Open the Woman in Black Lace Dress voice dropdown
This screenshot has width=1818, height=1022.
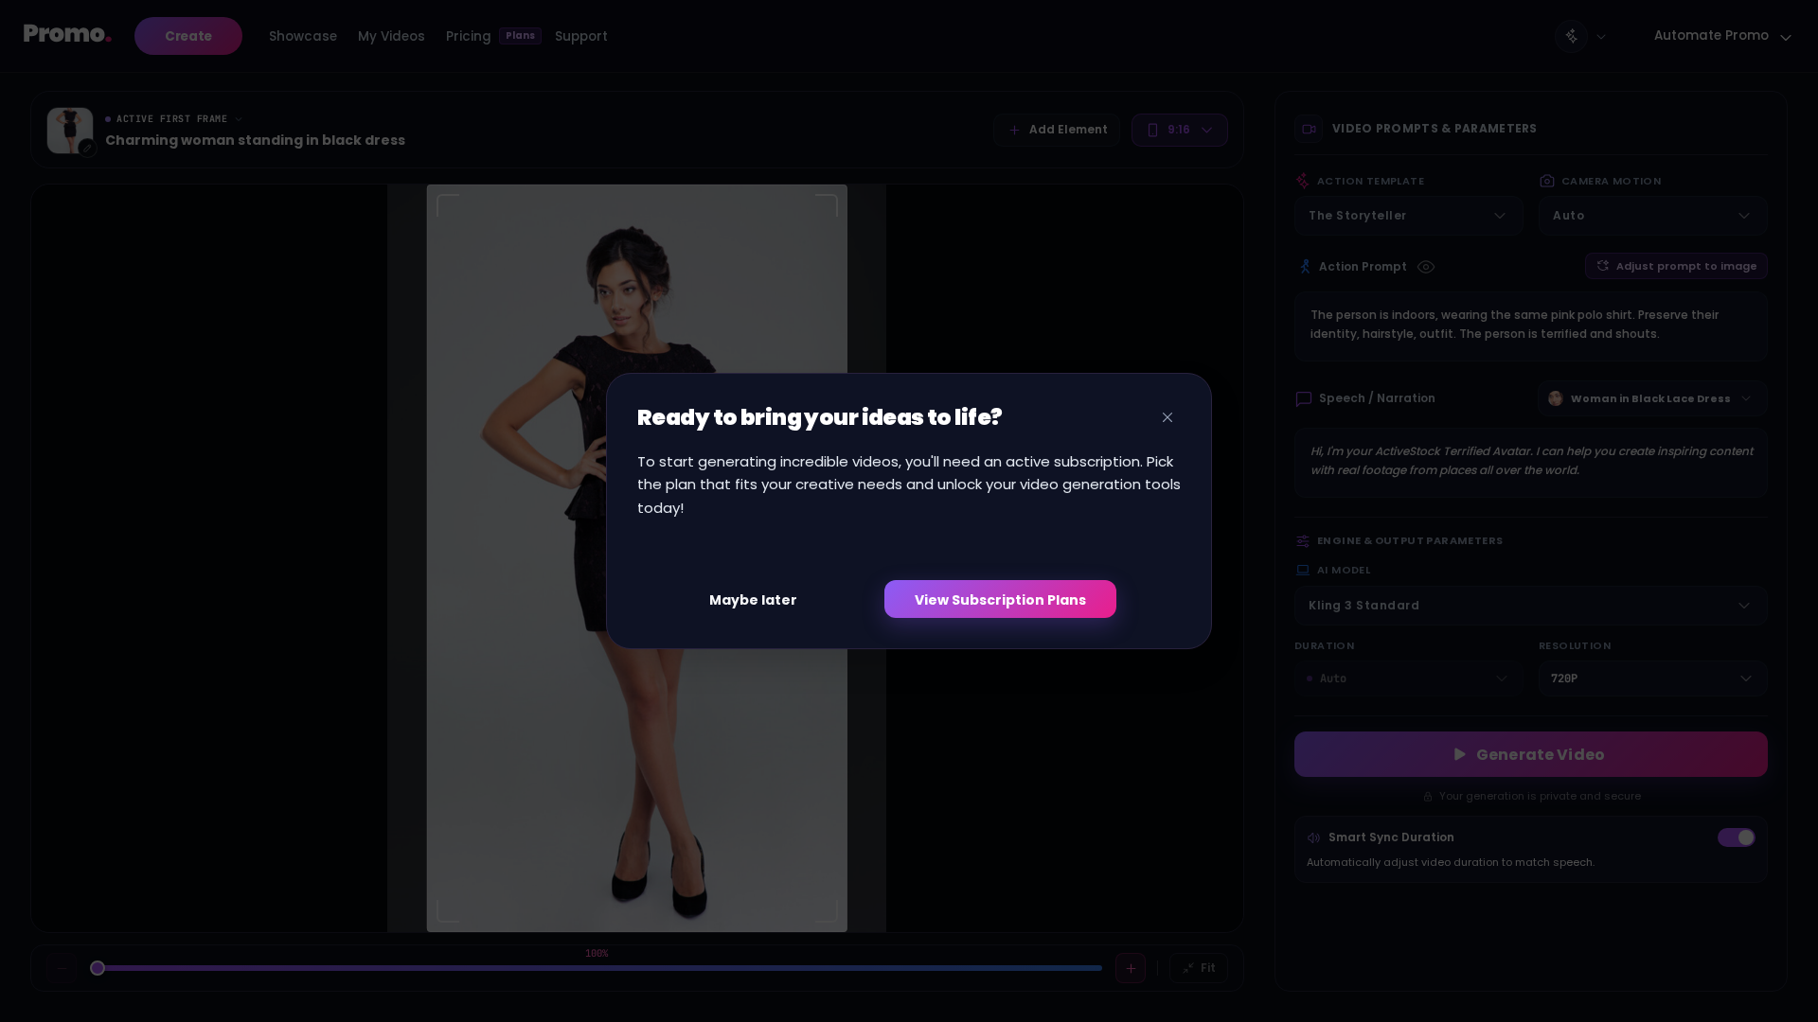[x=1652, y=398]
